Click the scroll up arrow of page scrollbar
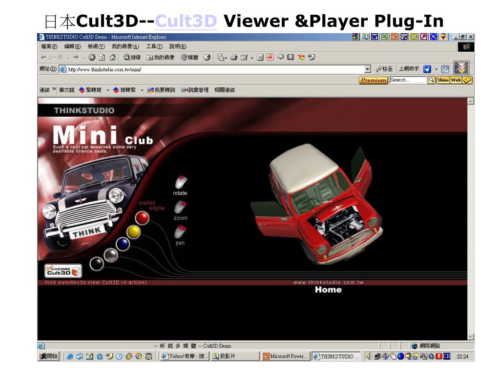Screen dimensions: 500x375 coord(471,102)
